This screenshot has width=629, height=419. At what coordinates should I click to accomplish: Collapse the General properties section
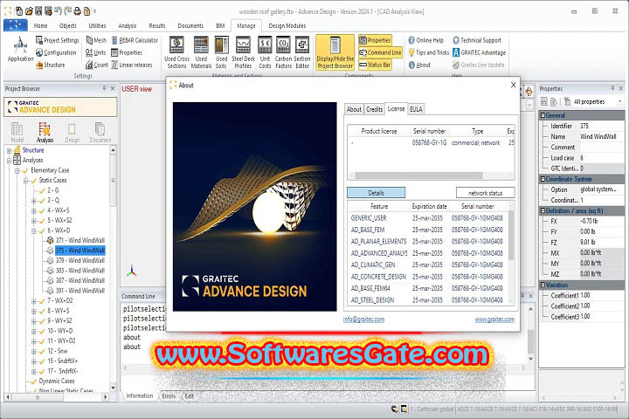coord(543,115)
